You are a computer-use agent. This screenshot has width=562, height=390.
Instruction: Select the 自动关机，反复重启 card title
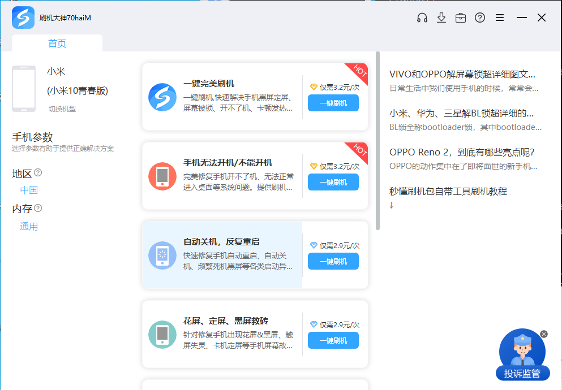pyautogui.click(x=221, y=241)
